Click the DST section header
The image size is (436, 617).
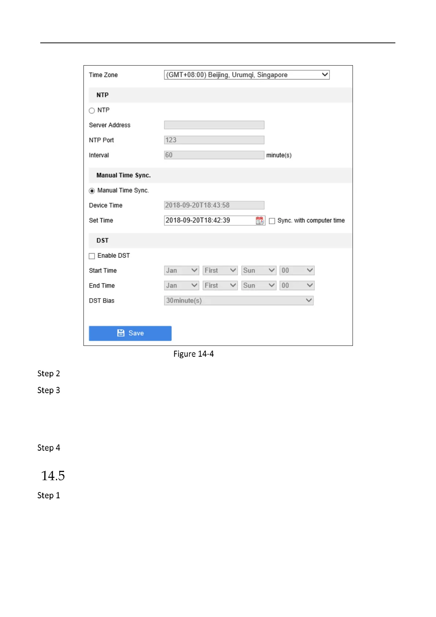click(x=220, y=240)
